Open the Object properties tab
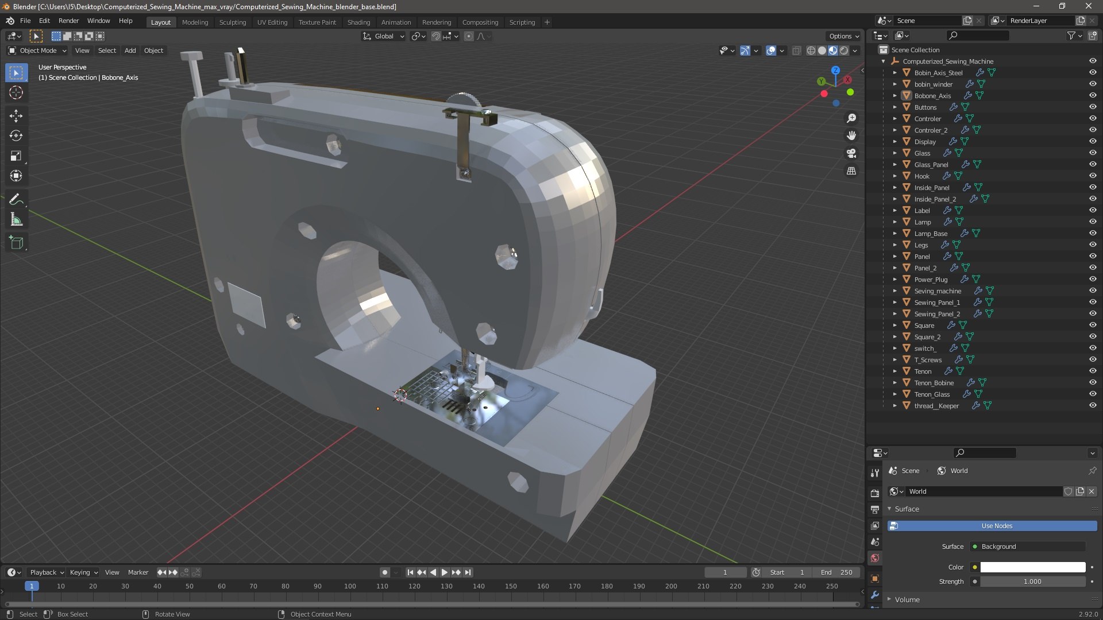 coord(875,579)
